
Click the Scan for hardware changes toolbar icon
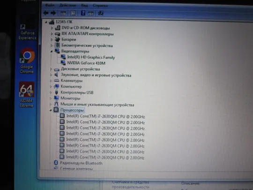pyautogui.click(x=101, y=13)
